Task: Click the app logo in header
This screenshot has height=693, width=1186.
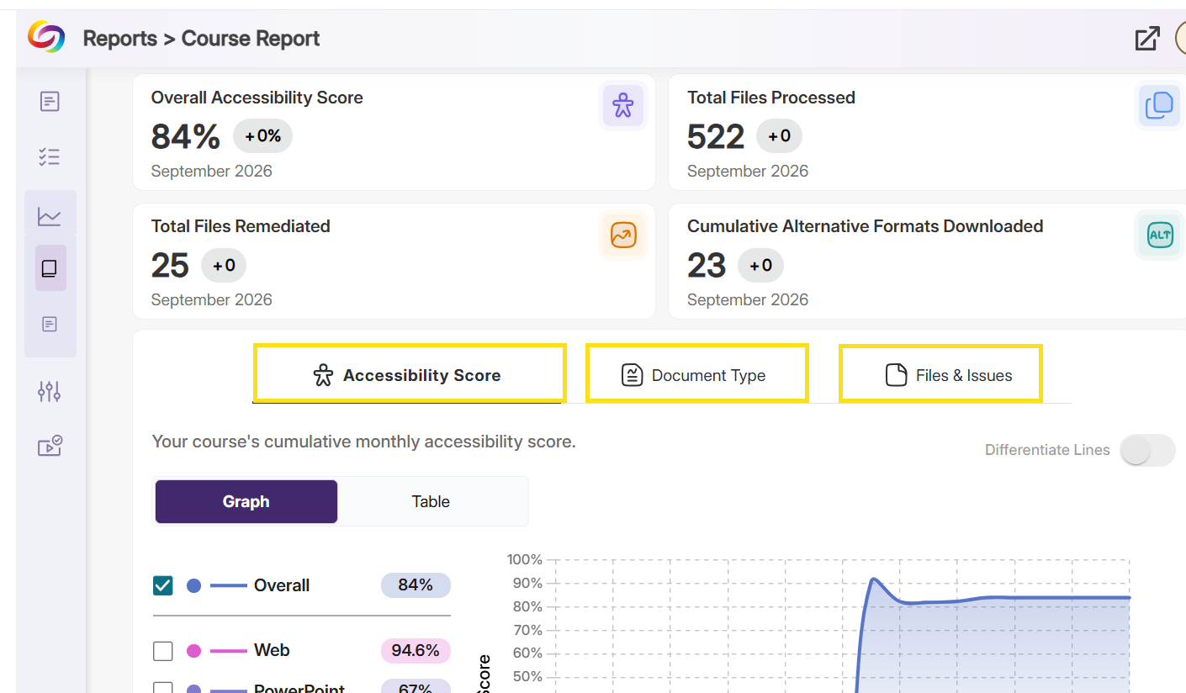Action: (x=46, y=37)
